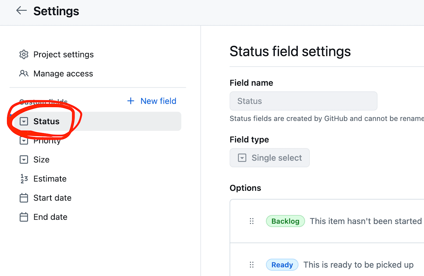The height and width of the screenshot is (276, 424).
Task: Open the Single select field type dropdown
Action: point(270,158)
